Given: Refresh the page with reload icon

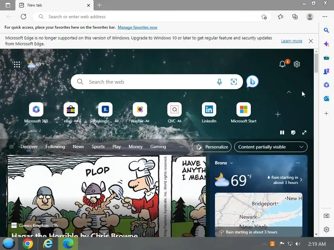Looking at the screenshot, I should coord(23,17).
